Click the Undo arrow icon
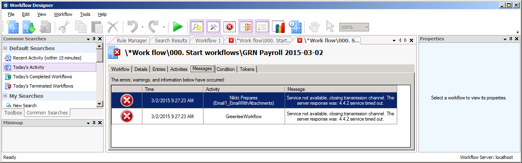This screenshot has height=163, width=522. (x=133, y=27)
